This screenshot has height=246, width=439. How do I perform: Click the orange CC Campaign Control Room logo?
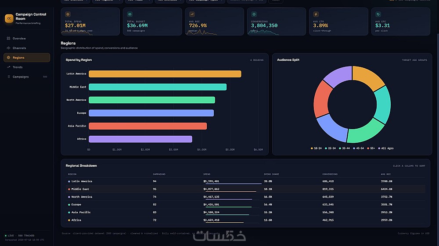point(9,18)
